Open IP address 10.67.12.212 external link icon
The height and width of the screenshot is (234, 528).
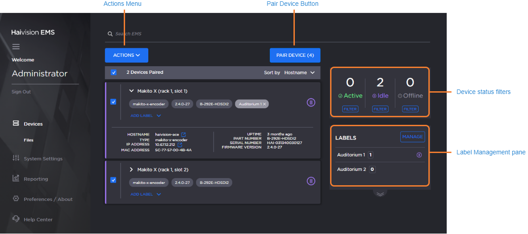180,145
